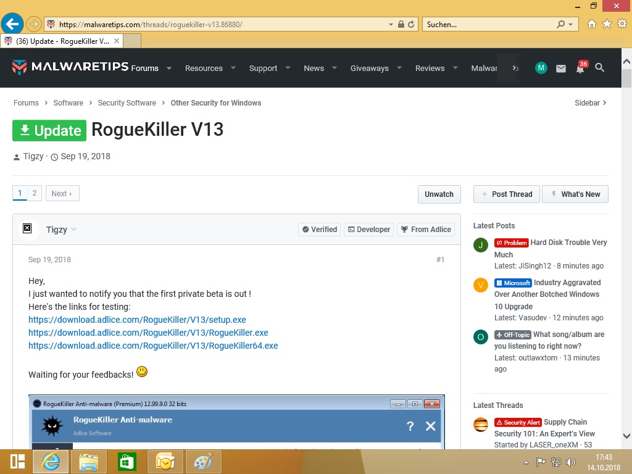Click the green Update prefix label
The width and height of the screenshot is (632, 474).
[x=49, y=131]
